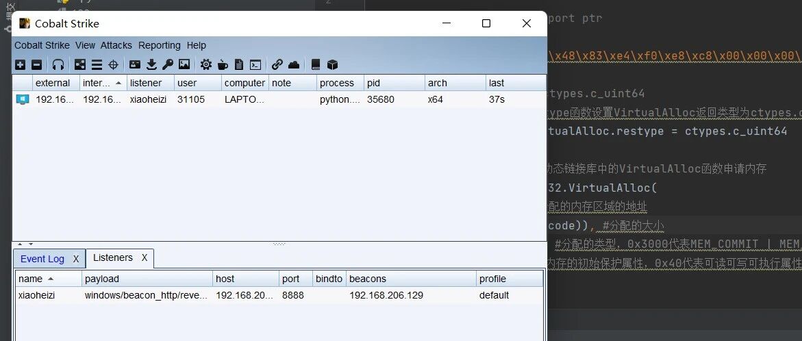Click the process column header
The height and width of the screenshot is (341, 802).
click(340, 83)
